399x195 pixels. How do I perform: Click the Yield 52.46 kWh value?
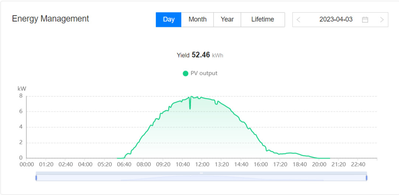click(200, 55)
